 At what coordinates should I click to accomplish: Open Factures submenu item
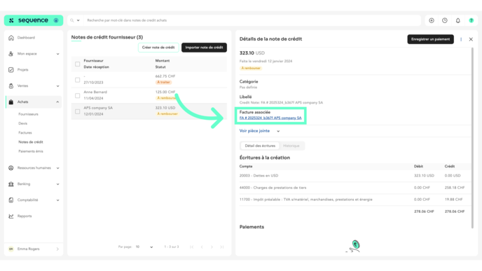point(25,133)
